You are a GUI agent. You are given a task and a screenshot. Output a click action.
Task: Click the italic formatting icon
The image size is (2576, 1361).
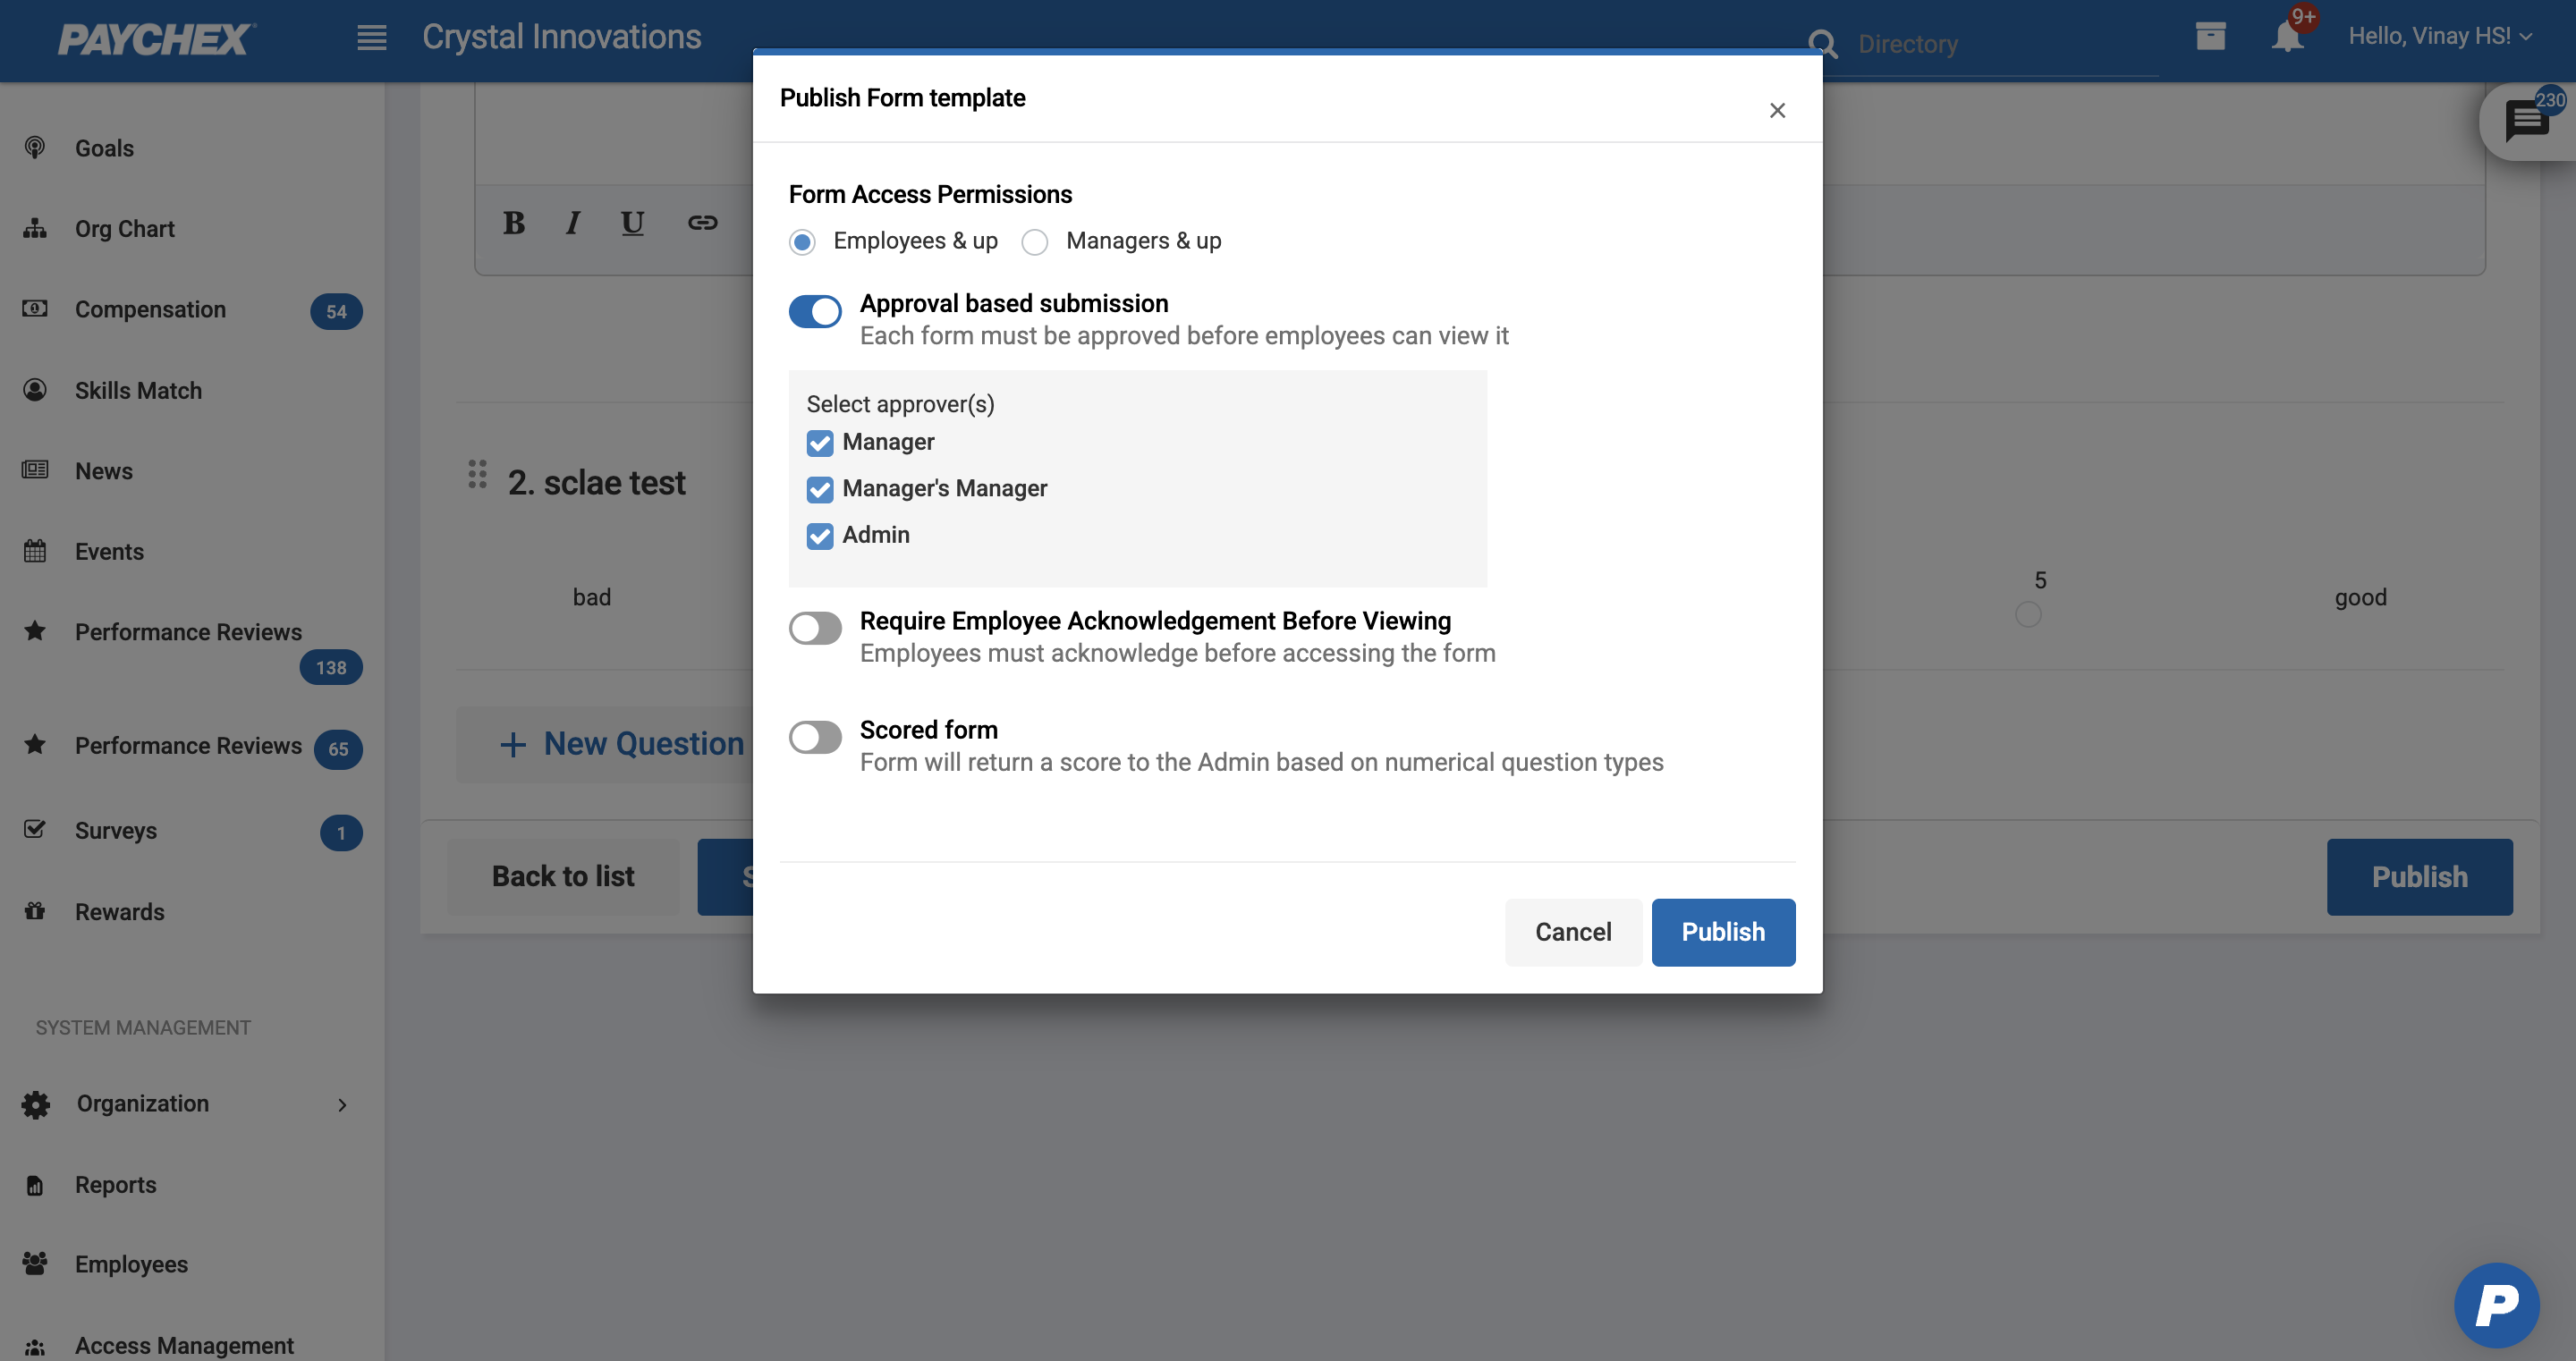pos(573,223)
